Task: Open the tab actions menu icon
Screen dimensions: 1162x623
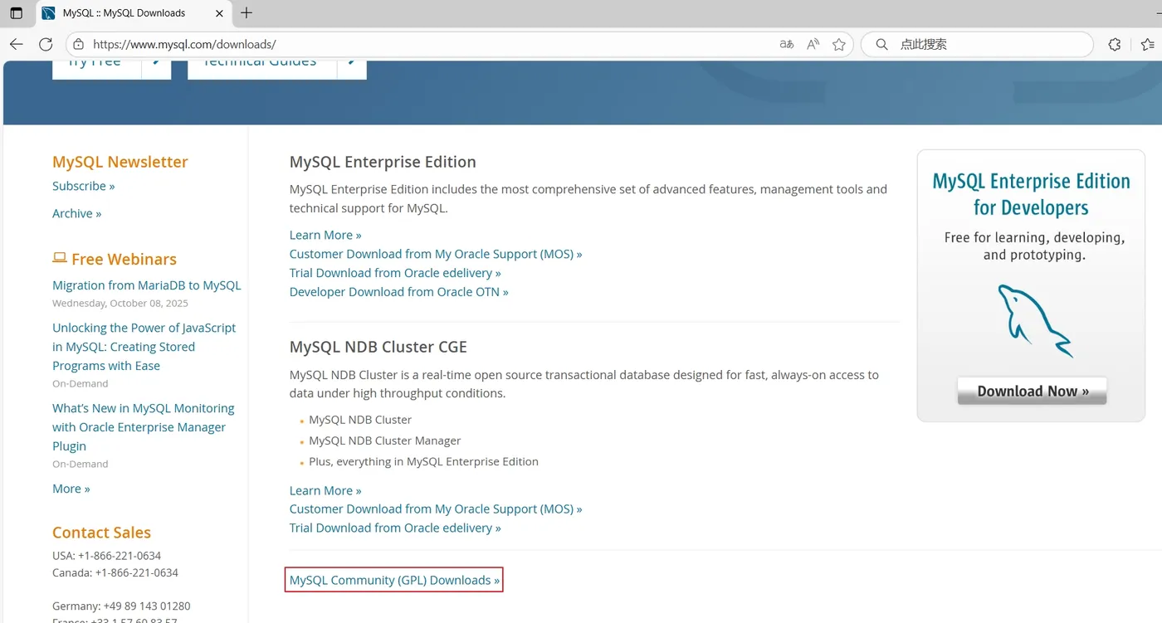Action: 17,13
